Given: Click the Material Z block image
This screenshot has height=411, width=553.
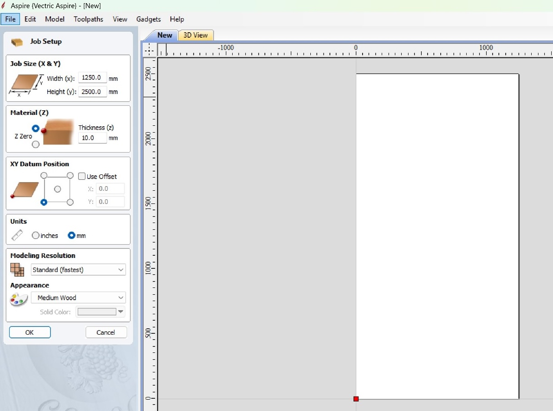Looking at the screenshot, I should tap(58, 132).
